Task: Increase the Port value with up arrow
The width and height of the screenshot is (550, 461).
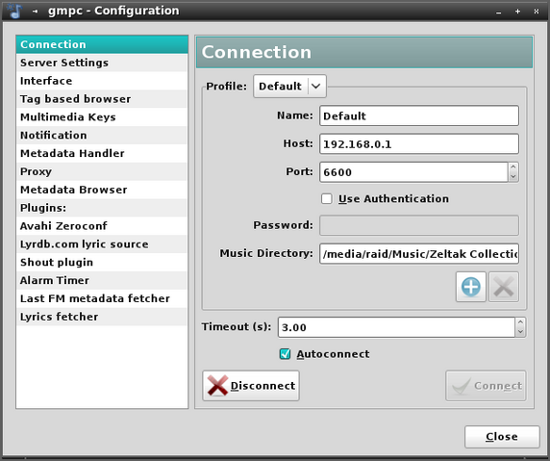Action: tap(513, 167)
